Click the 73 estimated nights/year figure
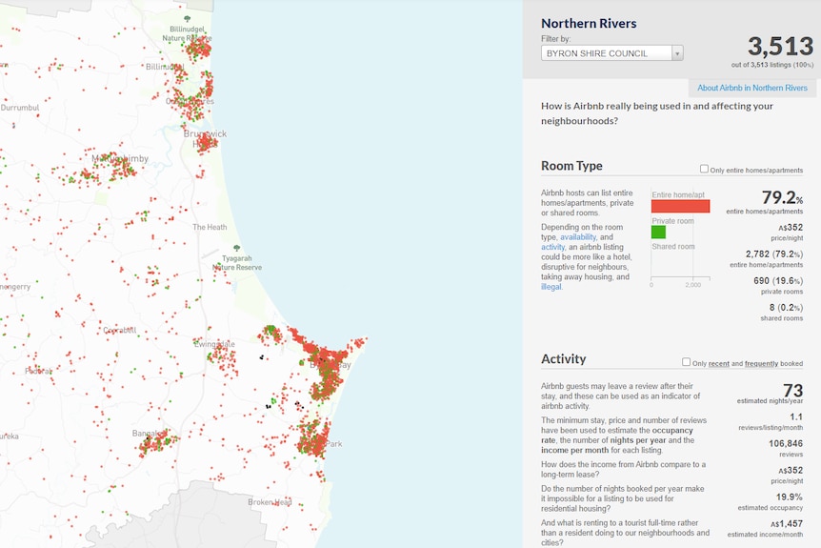Screen dimensions: 821x548 (x=792, y=391)
